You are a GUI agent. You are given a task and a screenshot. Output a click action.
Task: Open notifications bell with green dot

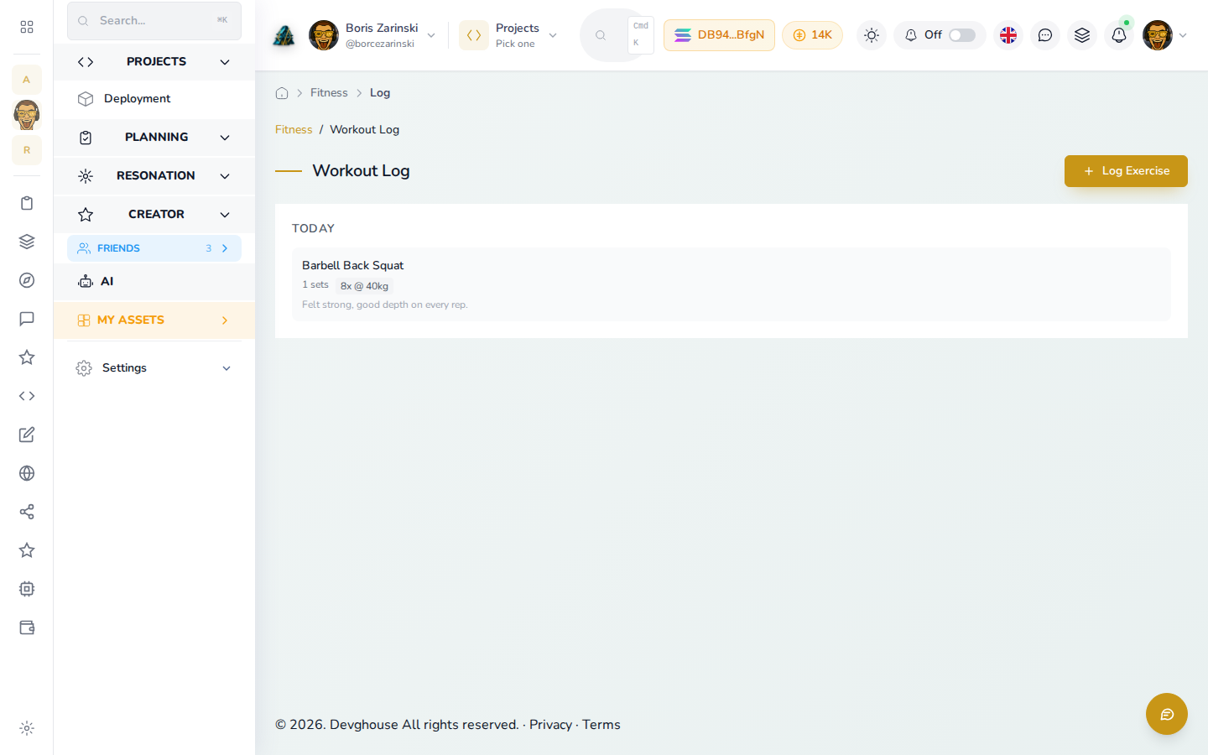click(1119, 35)
